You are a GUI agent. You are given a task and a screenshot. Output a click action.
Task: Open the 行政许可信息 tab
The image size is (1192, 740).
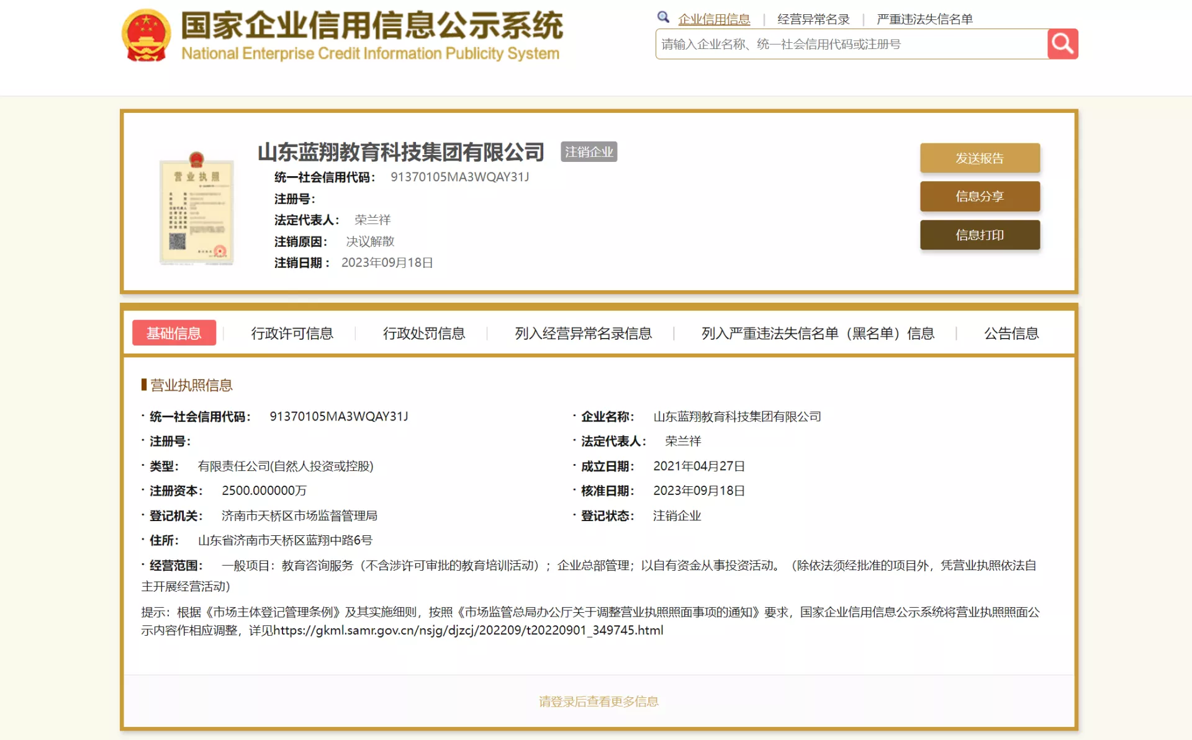pos(292,333)
